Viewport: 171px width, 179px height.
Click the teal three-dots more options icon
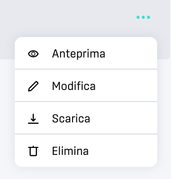coord(143,17)
